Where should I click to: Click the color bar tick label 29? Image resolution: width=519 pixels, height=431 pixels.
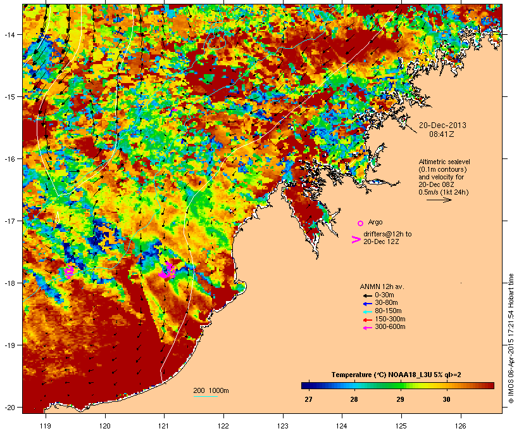click(x=400, y=399)
